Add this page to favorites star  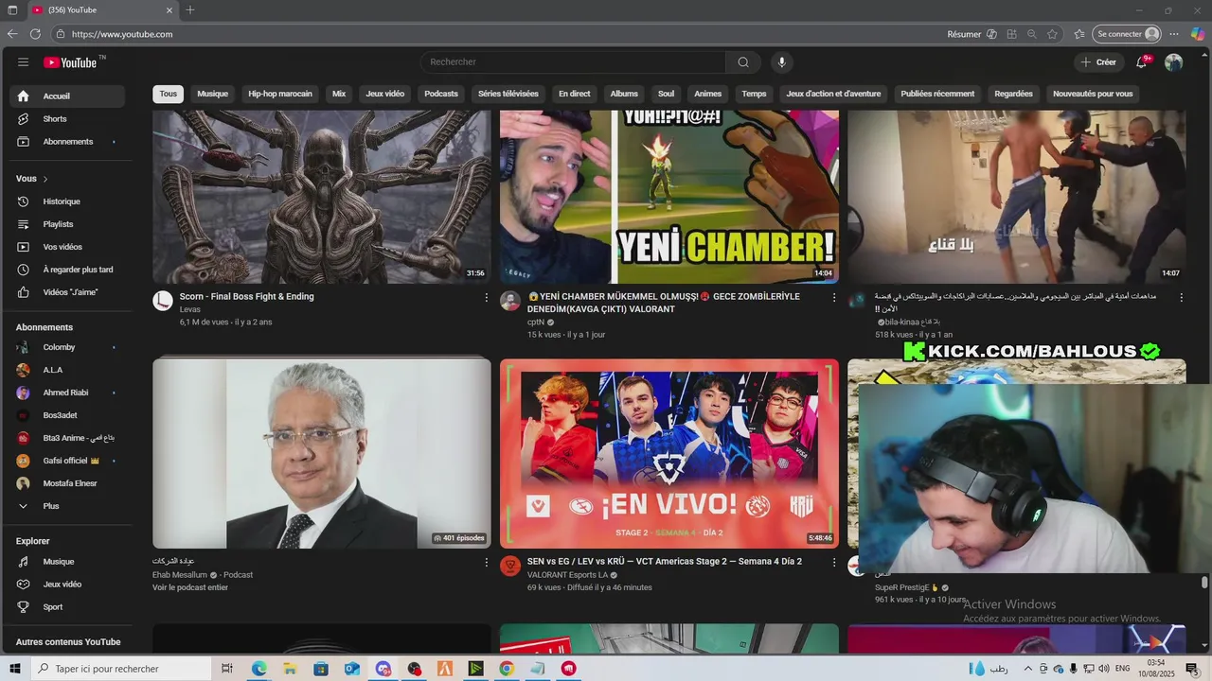[x=1052, y=34]
